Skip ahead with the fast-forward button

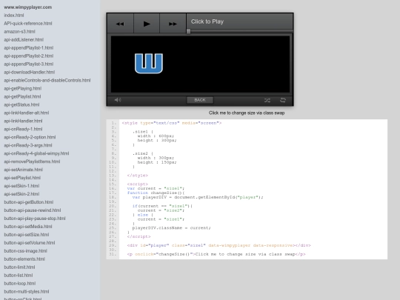click(x=173, y=24)
